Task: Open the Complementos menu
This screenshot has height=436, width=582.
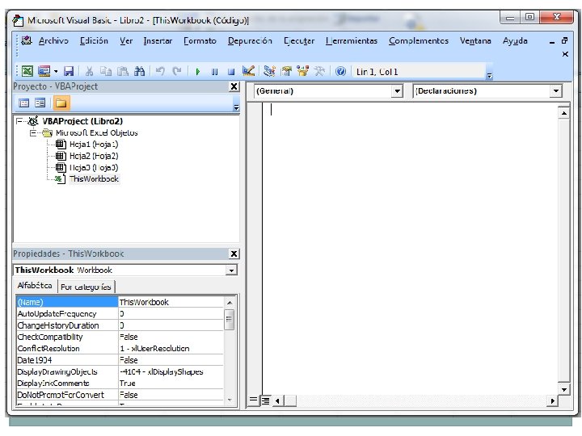Action: (x=419, y=41)
